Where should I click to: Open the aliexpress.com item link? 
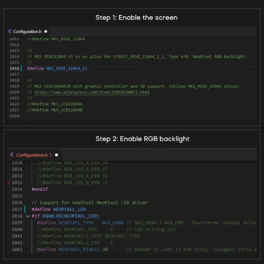pyautogui.click(x=92, y=92)
